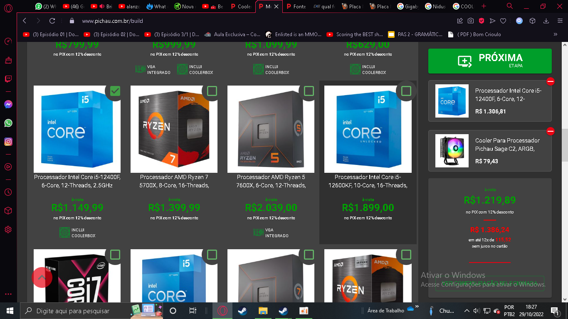
Task: Click the red scroll-to-top arrow button
Action: click(42, 277)
